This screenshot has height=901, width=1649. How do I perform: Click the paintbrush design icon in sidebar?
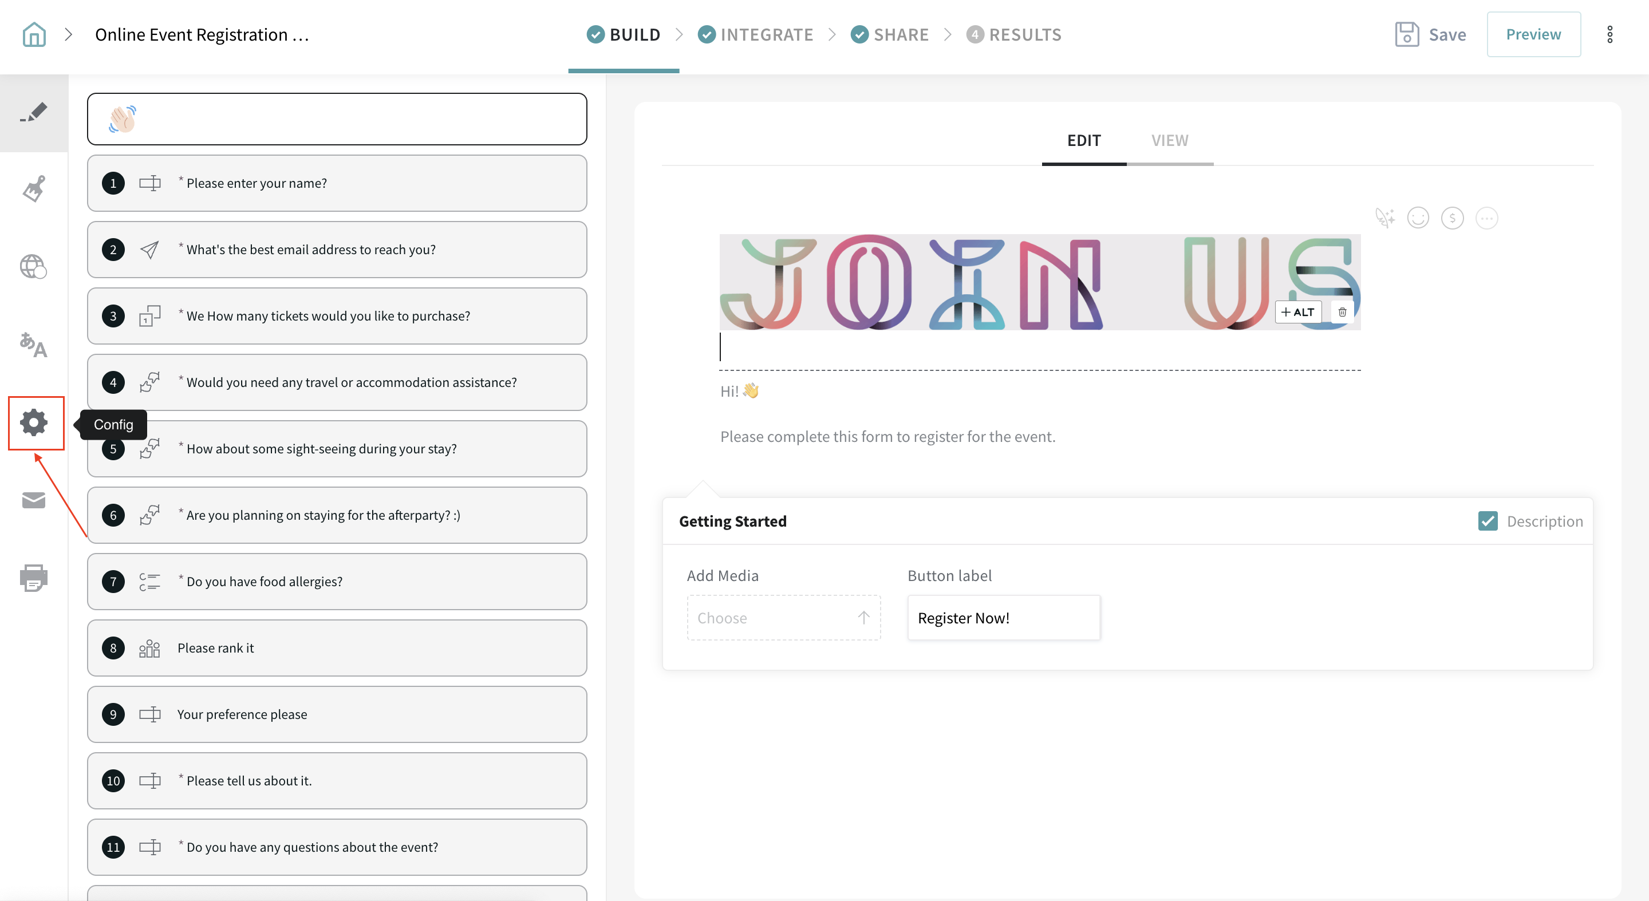(x=34, y=189)
